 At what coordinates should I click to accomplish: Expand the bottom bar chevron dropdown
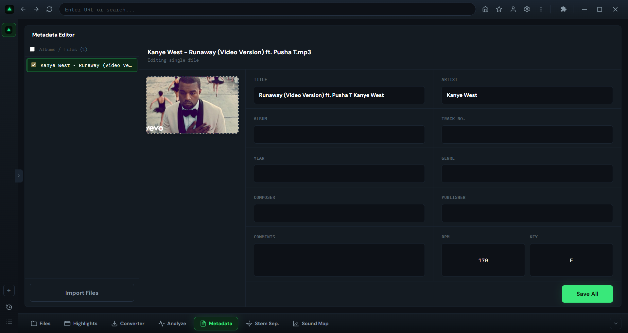[616, 324]
